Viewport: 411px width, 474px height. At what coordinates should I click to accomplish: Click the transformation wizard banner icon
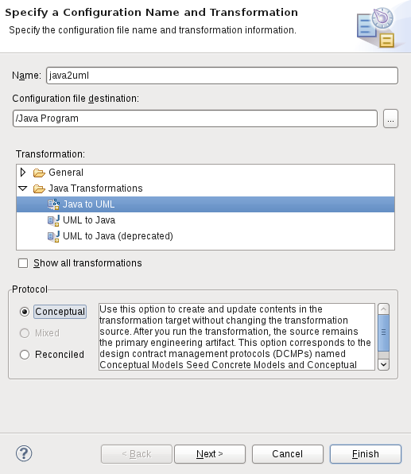376,28
